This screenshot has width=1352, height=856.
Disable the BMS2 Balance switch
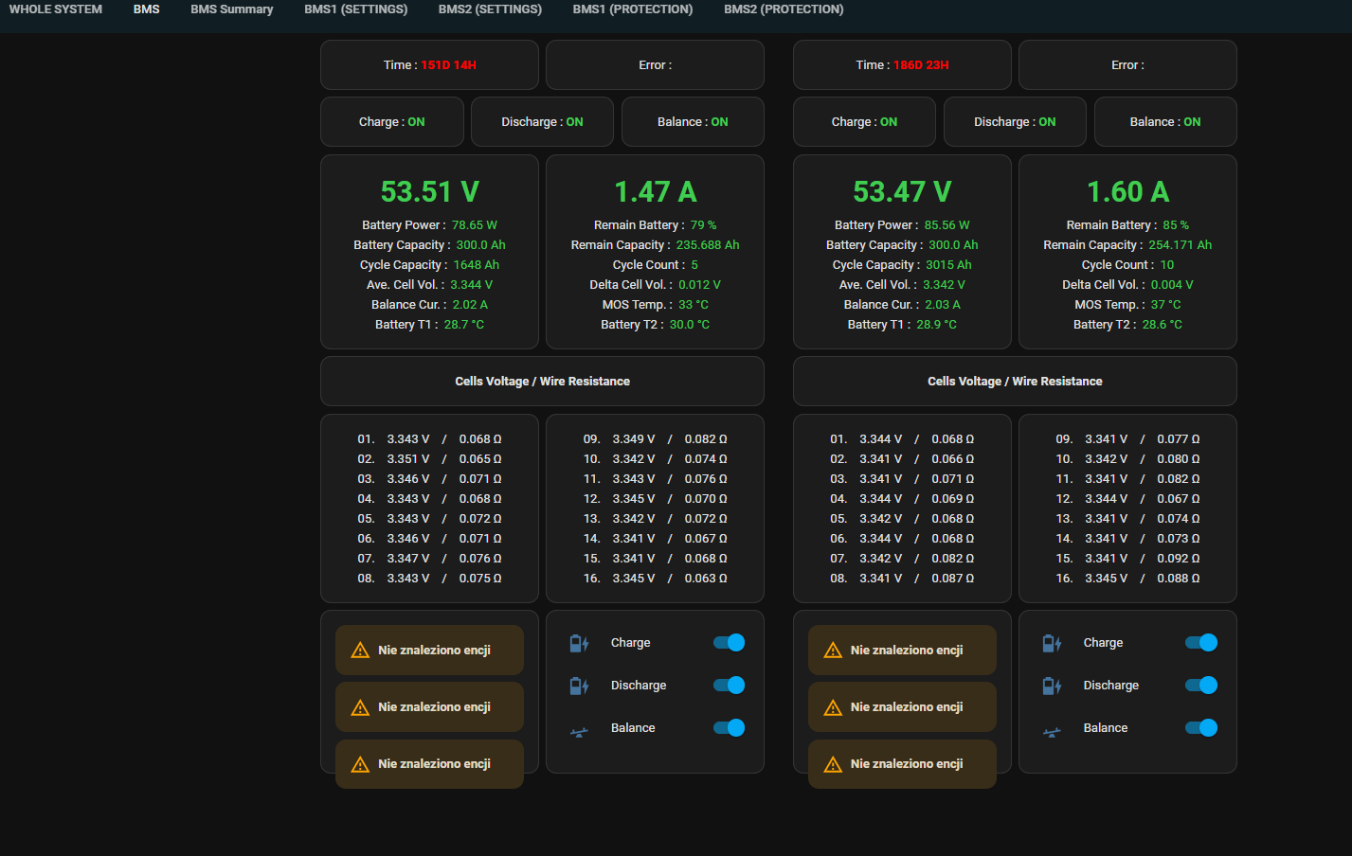[x=1201, y=728]
